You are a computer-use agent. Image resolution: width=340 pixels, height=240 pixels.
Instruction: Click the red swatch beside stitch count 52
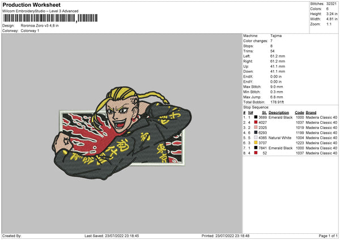point(256,153)
